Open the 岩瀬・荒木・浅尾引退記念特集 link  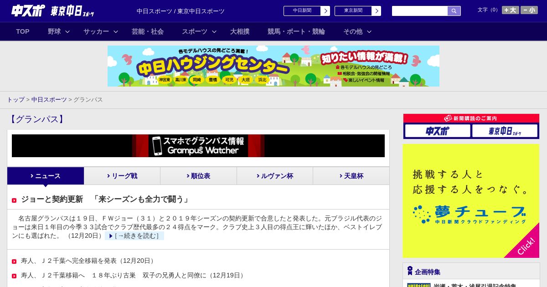[x=475, y=286]
